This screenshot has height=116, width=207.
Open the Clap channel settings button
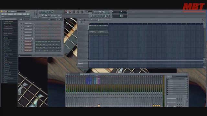click(28, 26)
